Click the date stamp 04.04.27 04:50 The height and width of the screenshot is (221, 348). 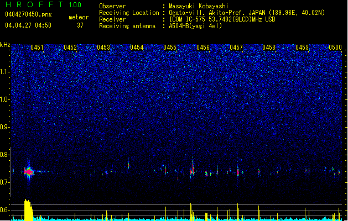point(28,25)
